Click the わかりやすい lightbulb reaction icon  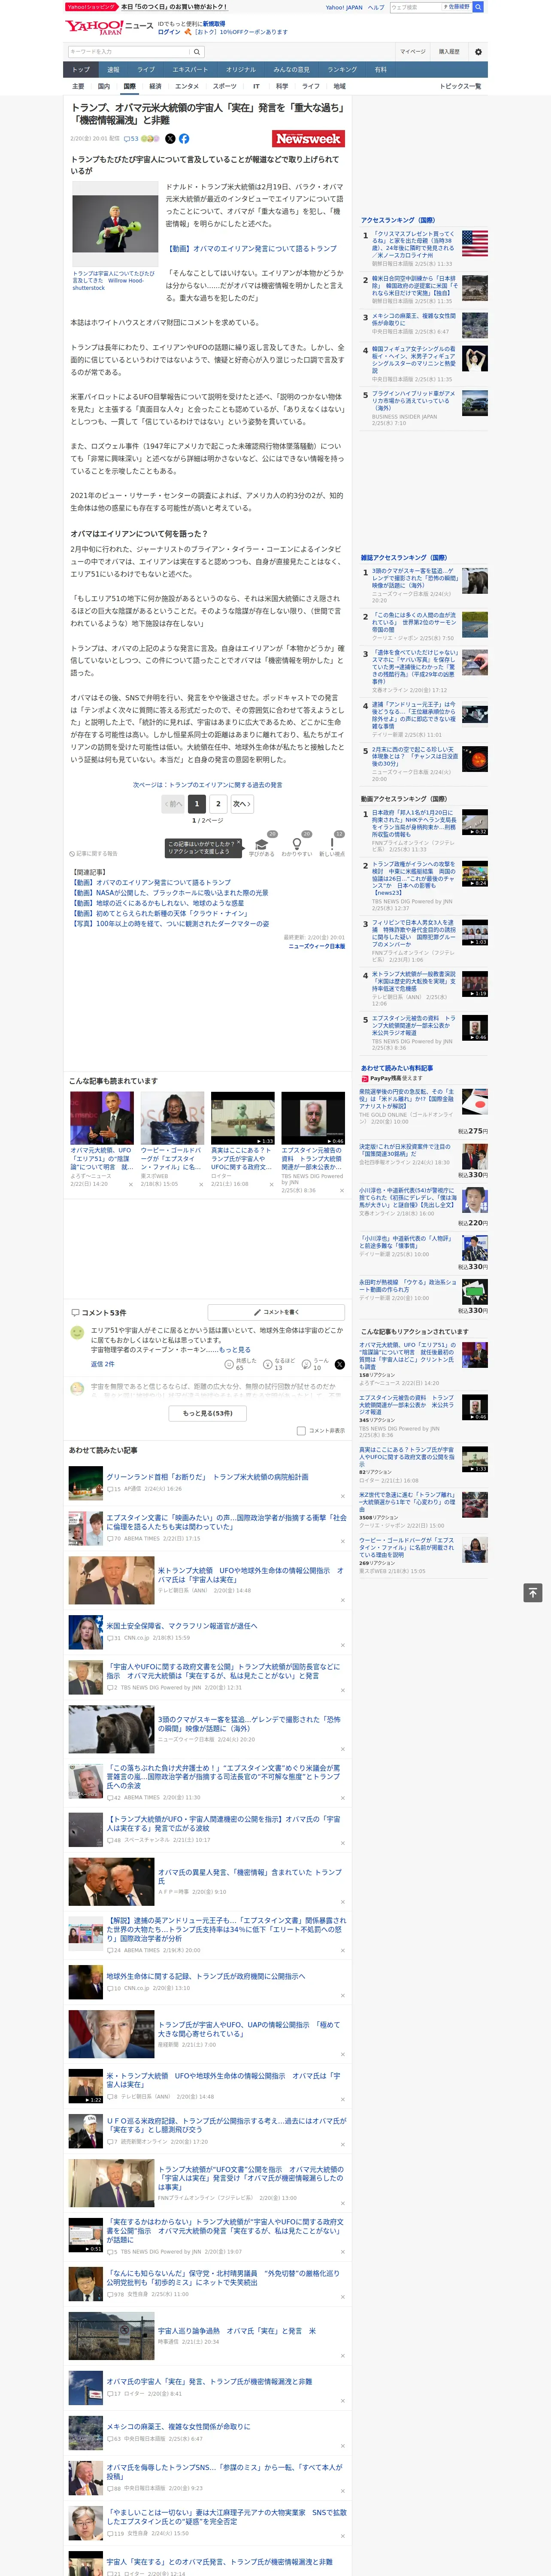pyautogui.click(x=297, y=843)
